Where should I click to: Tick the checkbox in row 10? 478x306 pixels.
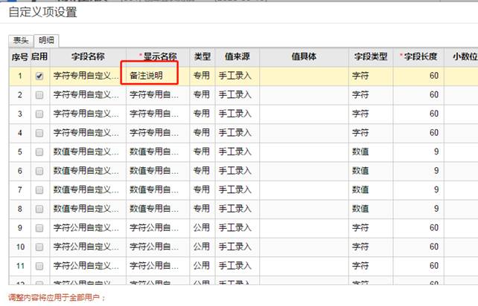click(x=39, y=247)
